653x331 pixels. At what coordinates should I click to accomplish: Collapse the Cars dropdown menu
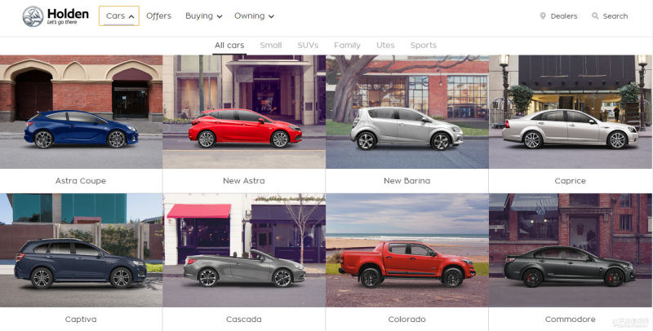119,16
